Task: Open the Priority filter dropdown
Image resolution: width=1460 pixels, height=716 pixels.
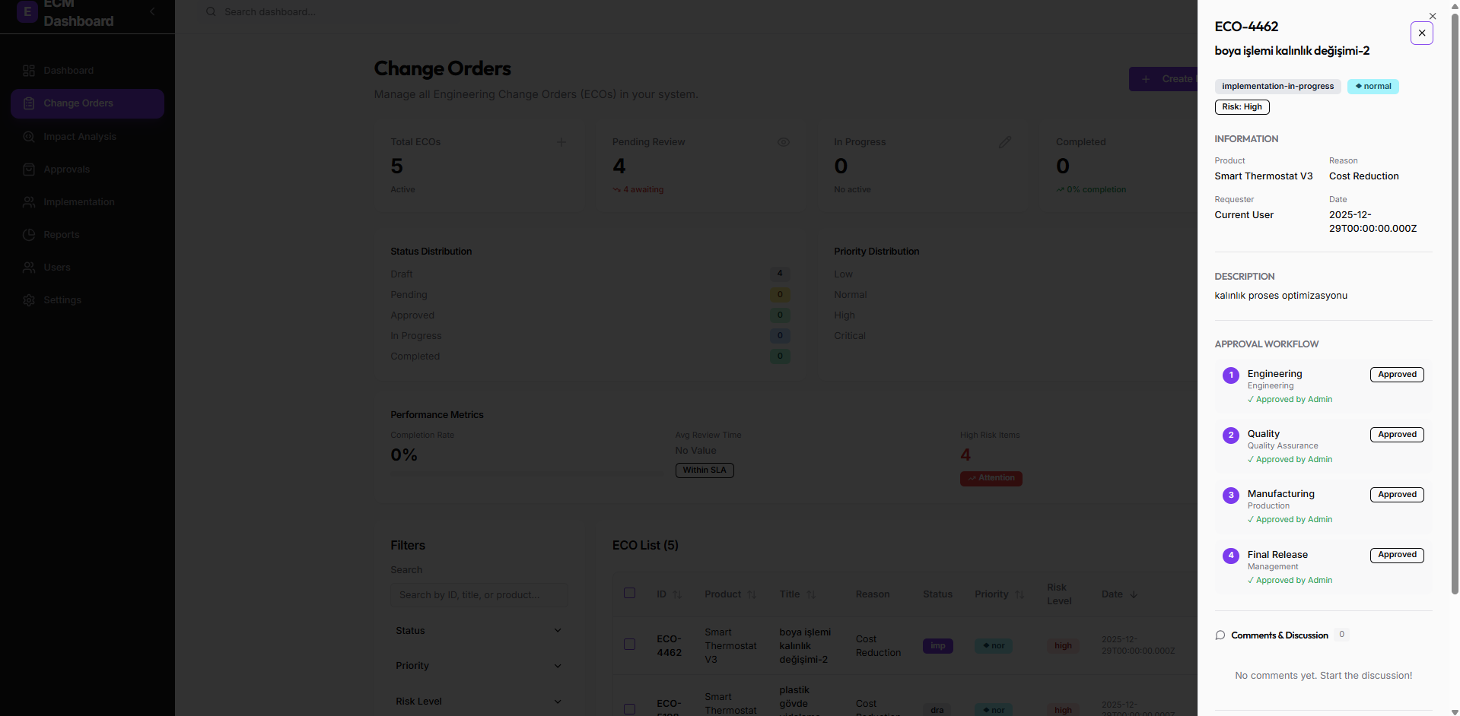Action: 479,666
